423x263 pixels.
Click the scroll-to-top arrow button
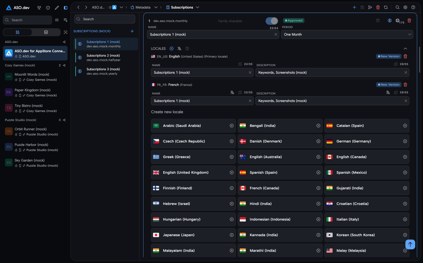pyautogui.click(x=410, y=244)
